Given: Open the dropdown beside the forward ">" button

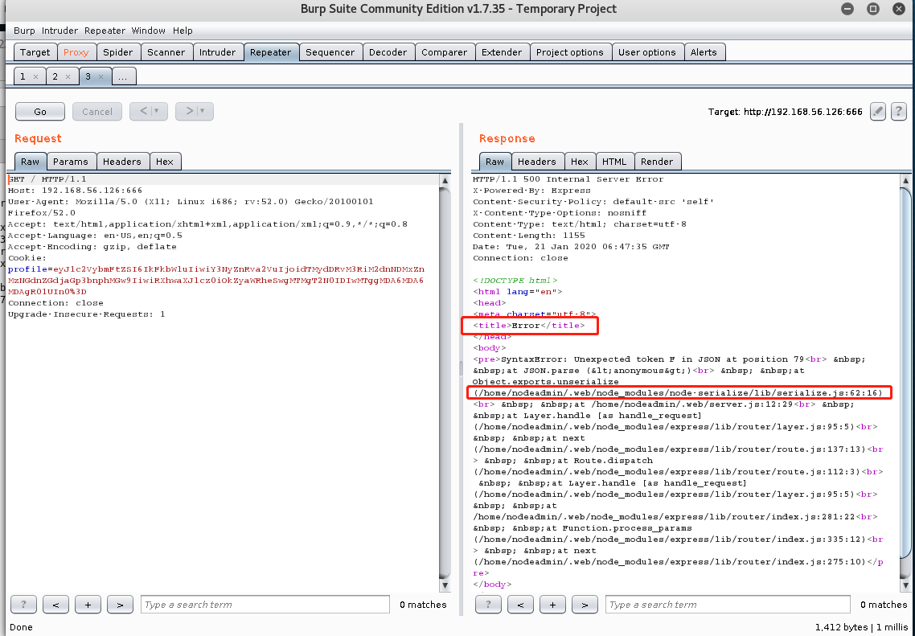Looking at the screenshot, I should point(203,111).
